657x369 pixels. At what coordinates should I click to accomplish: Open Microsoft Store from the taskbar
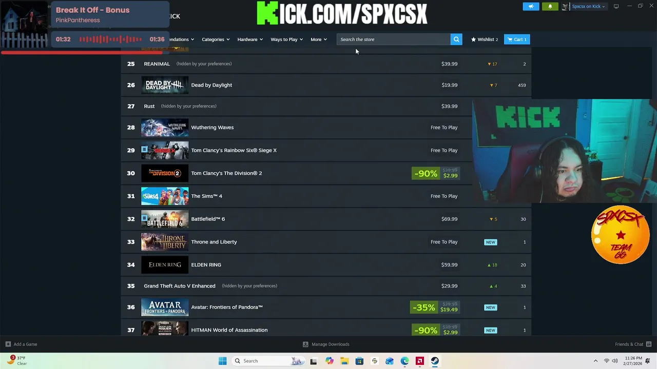tap(359, 361)
